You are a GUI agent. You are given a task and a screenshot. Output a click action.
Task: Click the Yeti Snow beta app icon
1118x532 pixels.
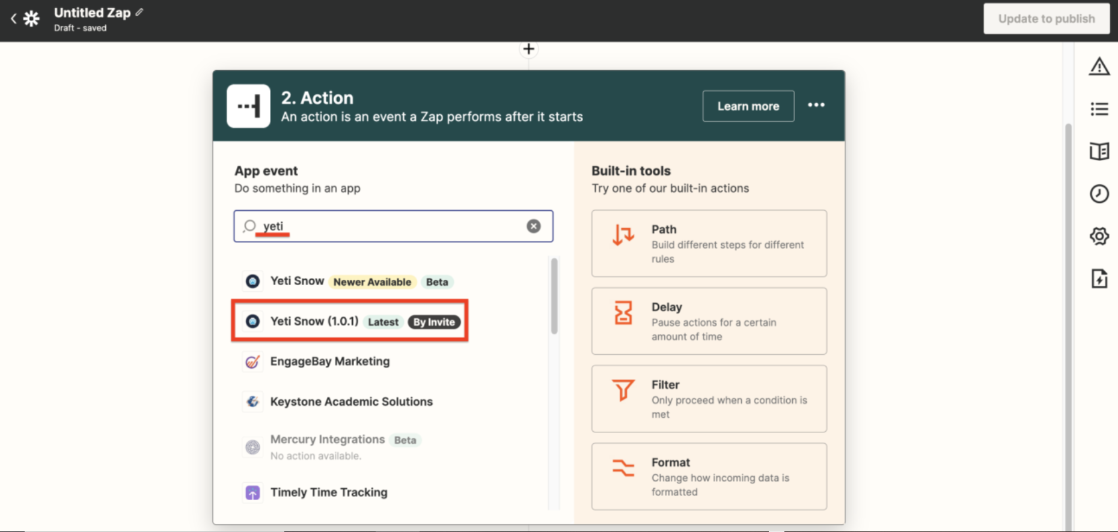click(x=252, y=281)
